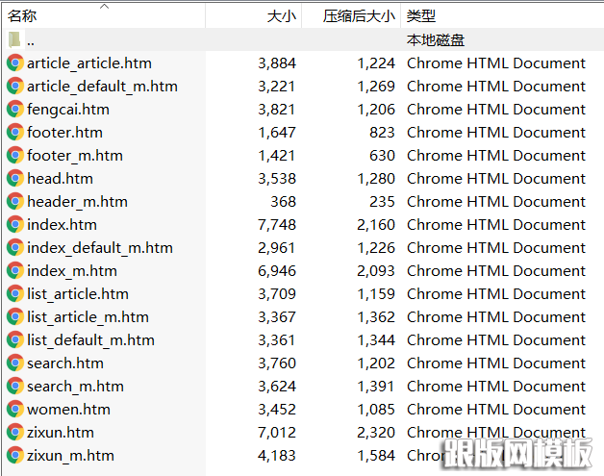The width and height of the screenshot is (604, 476).
Task: Click the Chrome icon next to search.htm
Action: (15, 363)
